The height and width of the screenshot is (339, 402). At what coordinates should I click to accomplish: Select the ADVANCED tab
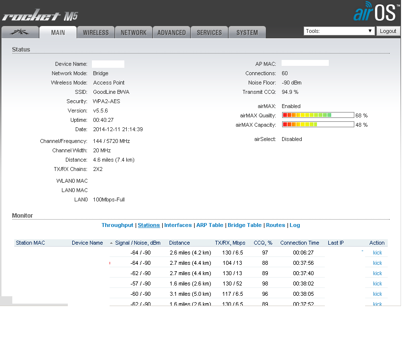172,32
